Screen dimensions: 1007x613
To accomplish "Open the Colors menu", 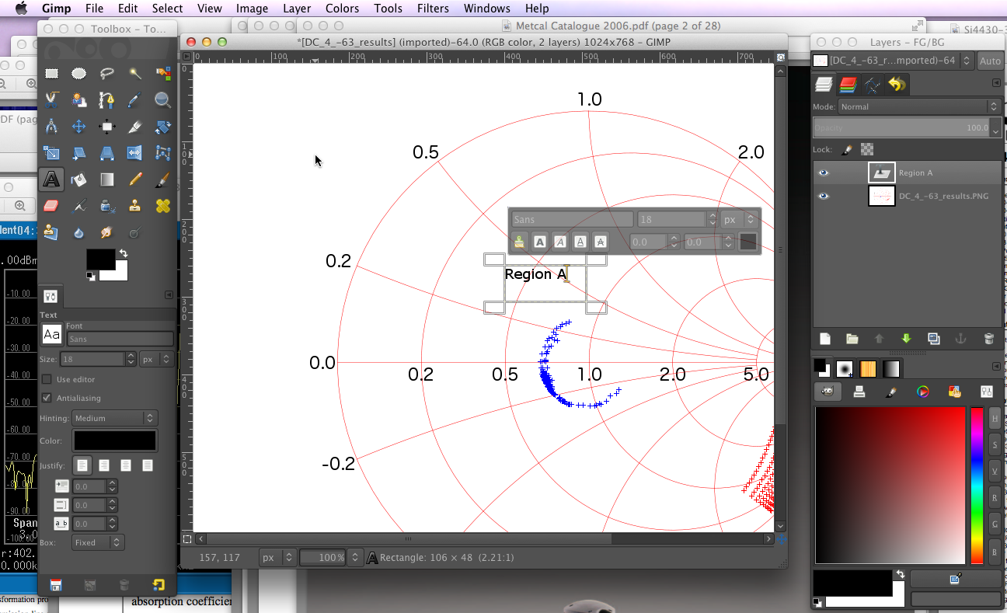I will coord(342,9).
